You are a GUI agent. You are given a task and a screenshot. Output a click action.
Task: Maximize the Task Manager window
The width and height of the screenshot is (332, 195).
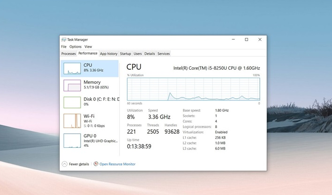click(x=247, y=39)
